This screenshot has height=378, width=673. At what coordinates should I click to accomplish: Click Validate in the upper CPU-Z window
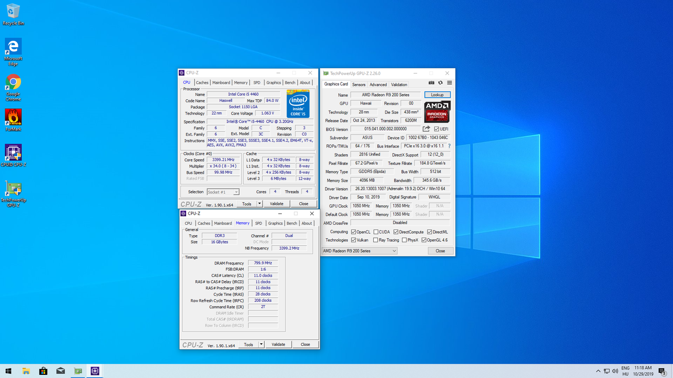point(277,204)
